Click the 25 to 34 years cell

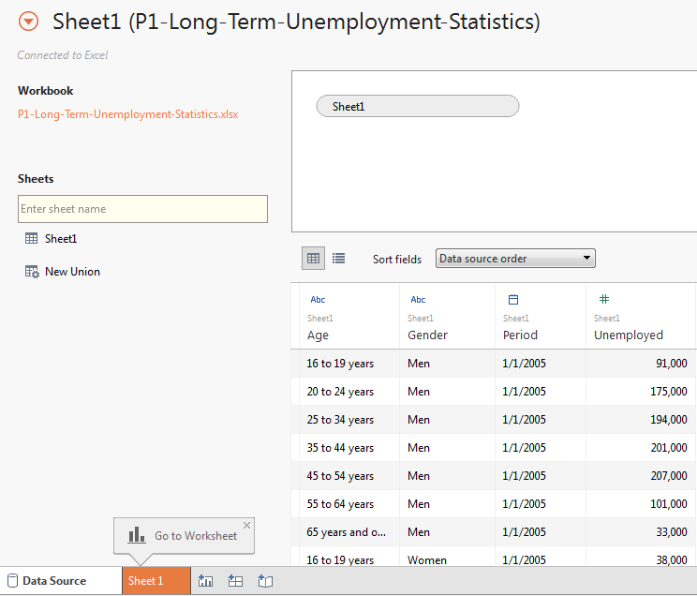coord(349,420)
